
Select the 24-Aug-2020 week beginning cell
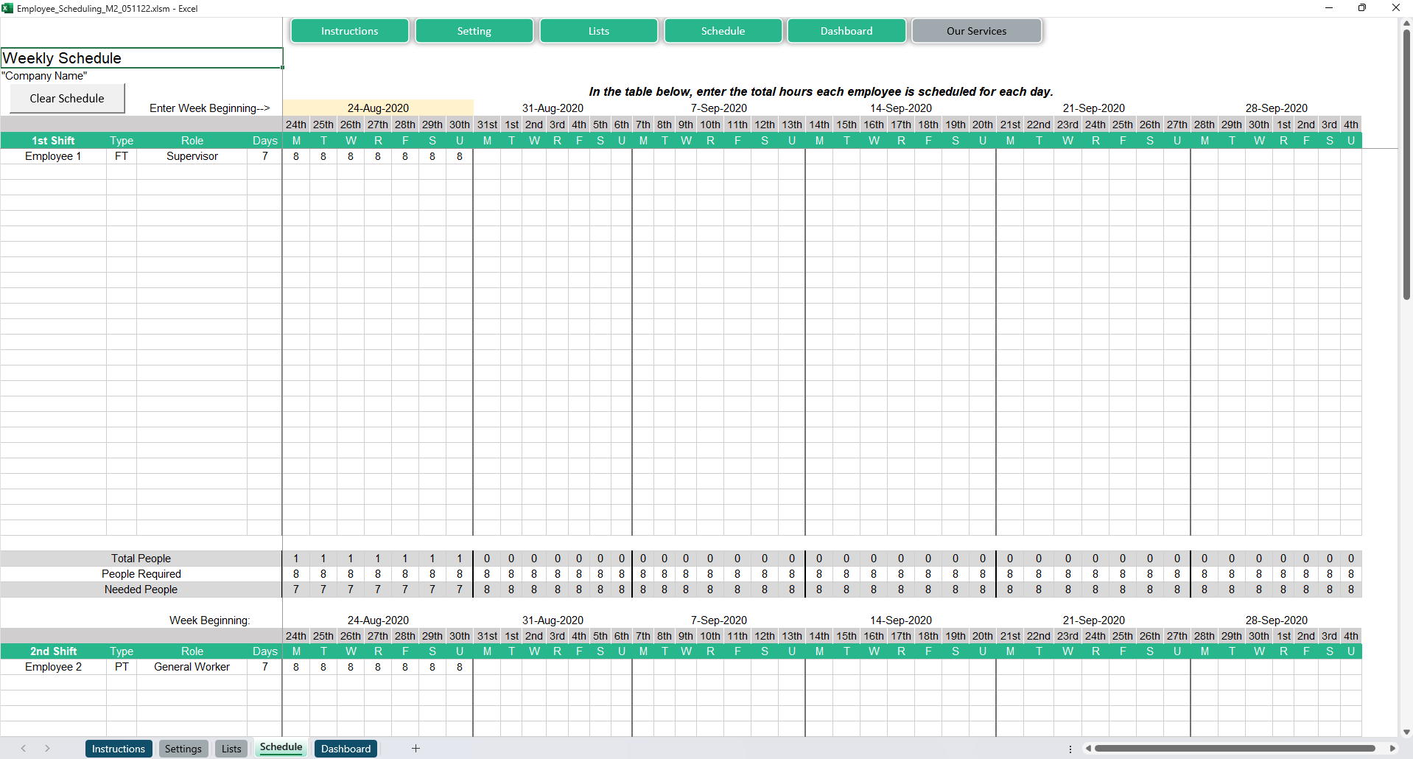click(378, 108)
